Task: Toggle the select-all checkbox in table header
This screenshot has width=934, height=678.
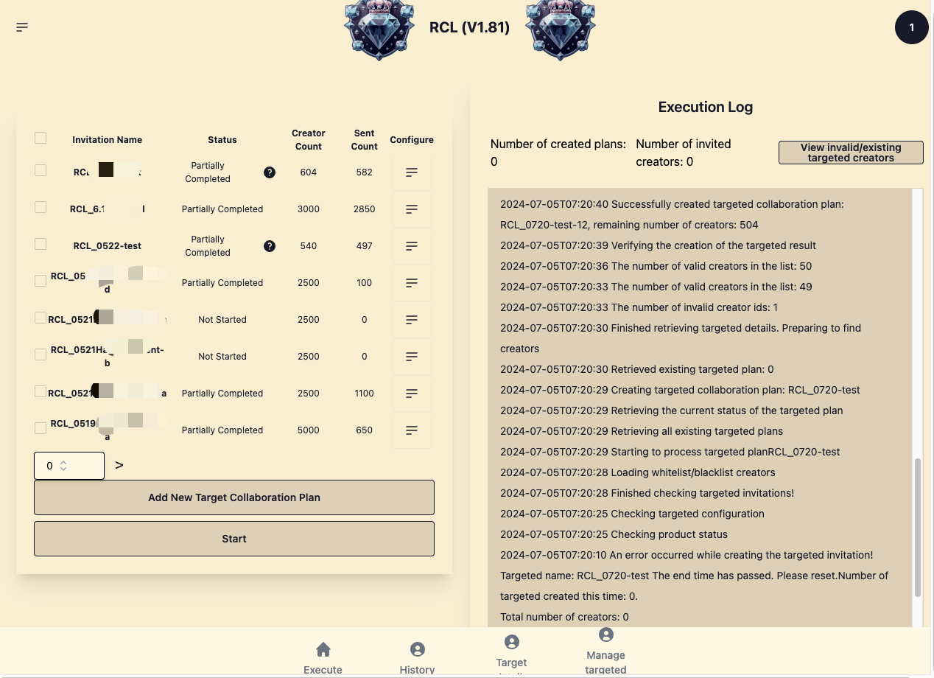Action: coord(41,138)
